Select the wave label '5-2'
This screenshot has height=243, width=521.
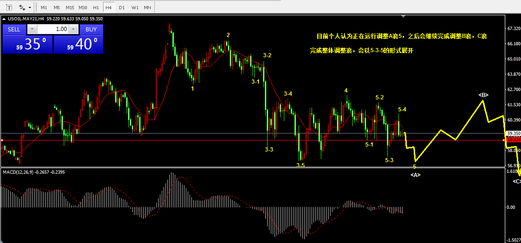(x=380, y=97)
